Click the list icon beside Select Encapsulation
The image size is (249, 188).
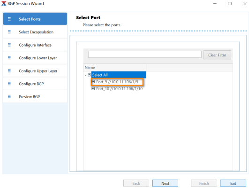9,32
